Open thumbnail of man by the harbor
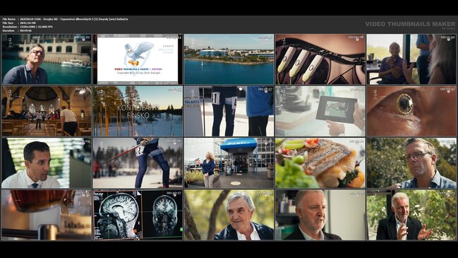This screenshot has width=458, height=258. click(47, 59)
